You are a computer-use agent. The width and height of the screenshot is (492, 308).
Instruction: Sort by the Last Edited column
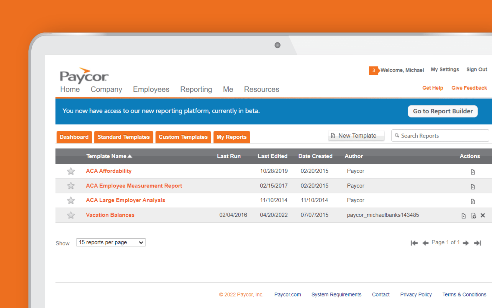(273, 156)
